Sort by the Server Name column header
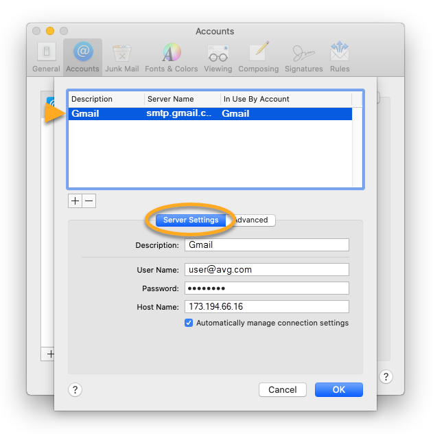 coord(183,99)
